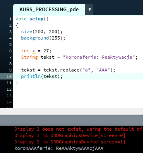This screenshot has width=143, height=153.
Task: Click the gray divider bar above the console
Action: click(71, 120)
